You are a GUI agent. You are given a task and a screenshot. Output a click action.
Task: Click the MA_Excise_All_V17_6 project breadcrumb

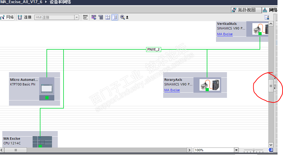pyautogui.click(x=21, y=2)
